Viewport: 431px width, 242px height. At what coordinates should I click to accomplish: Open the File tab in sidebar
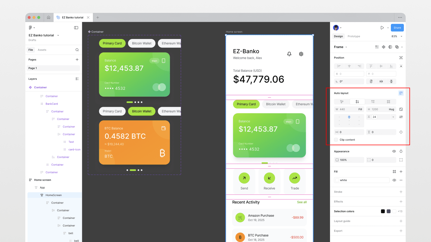tap(31, 50)
